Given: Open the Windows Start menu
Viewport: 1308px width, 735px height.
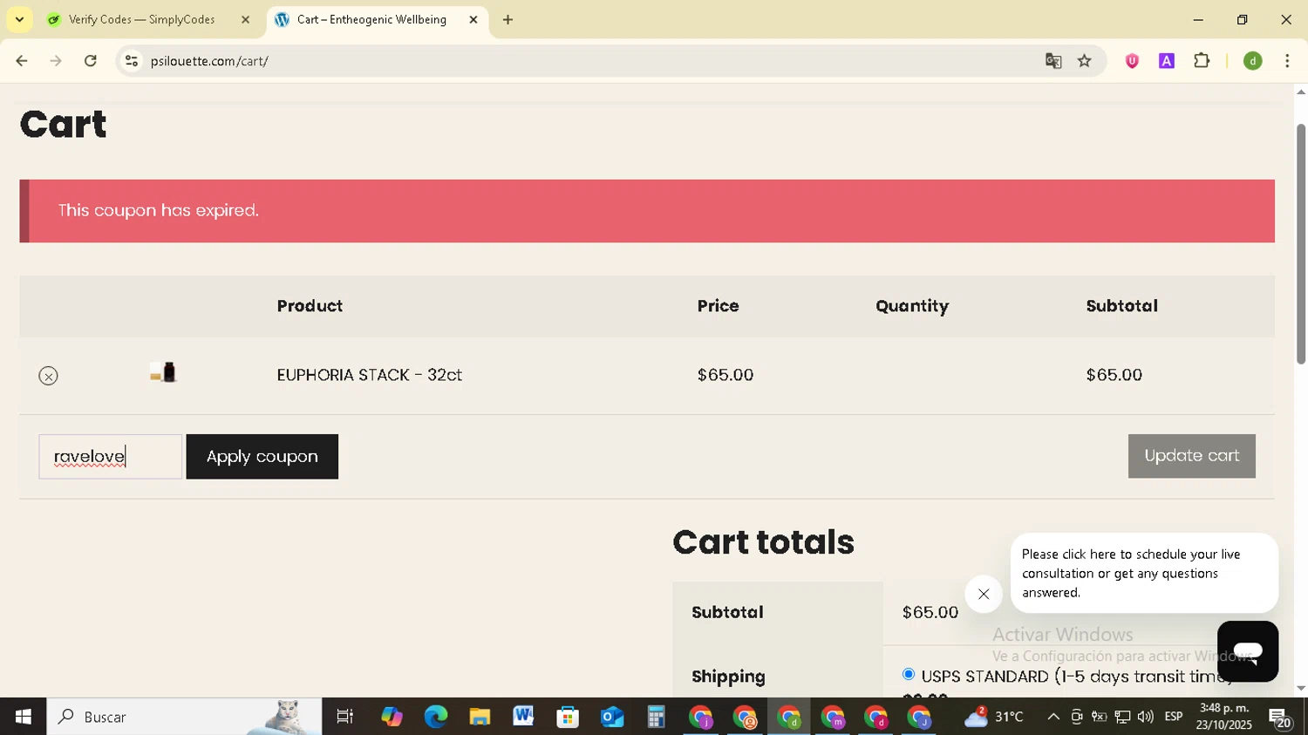Looking at the screenshot, I should (23, 717).
